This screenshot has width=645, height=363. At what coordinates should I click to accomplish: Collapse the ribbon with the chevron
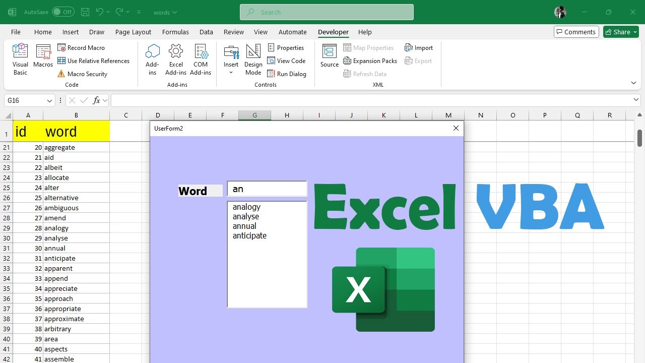point(633,83)
